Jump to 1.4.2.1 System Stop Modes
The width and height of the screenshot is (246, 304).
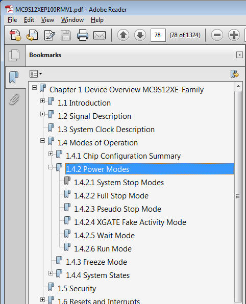(119, 183)
